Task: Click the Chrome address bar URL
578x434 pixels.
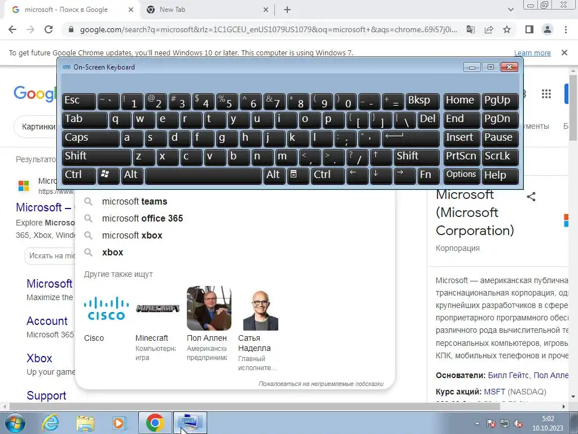Action: pyautogui.click(x=268, y=29)
